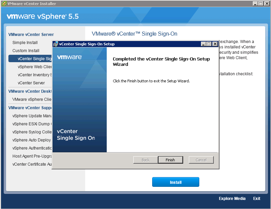Click Finish to exit the Setup Wizard
This screenshot has height=209, width=271.
170,160
